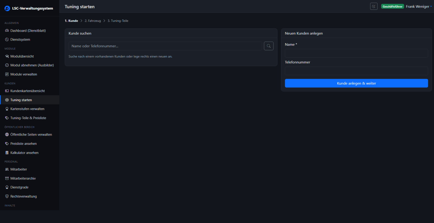This screenshot has width=434, height=223.
Task: Click the Kundenkartenübersicht card icon
Action: click(x=7, y=91)
